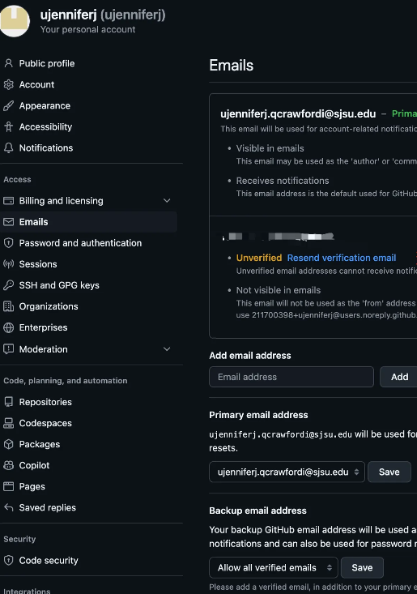417x594 pixels.
Task: Click the Public profile person icon
Action: (x=8, y=63)
